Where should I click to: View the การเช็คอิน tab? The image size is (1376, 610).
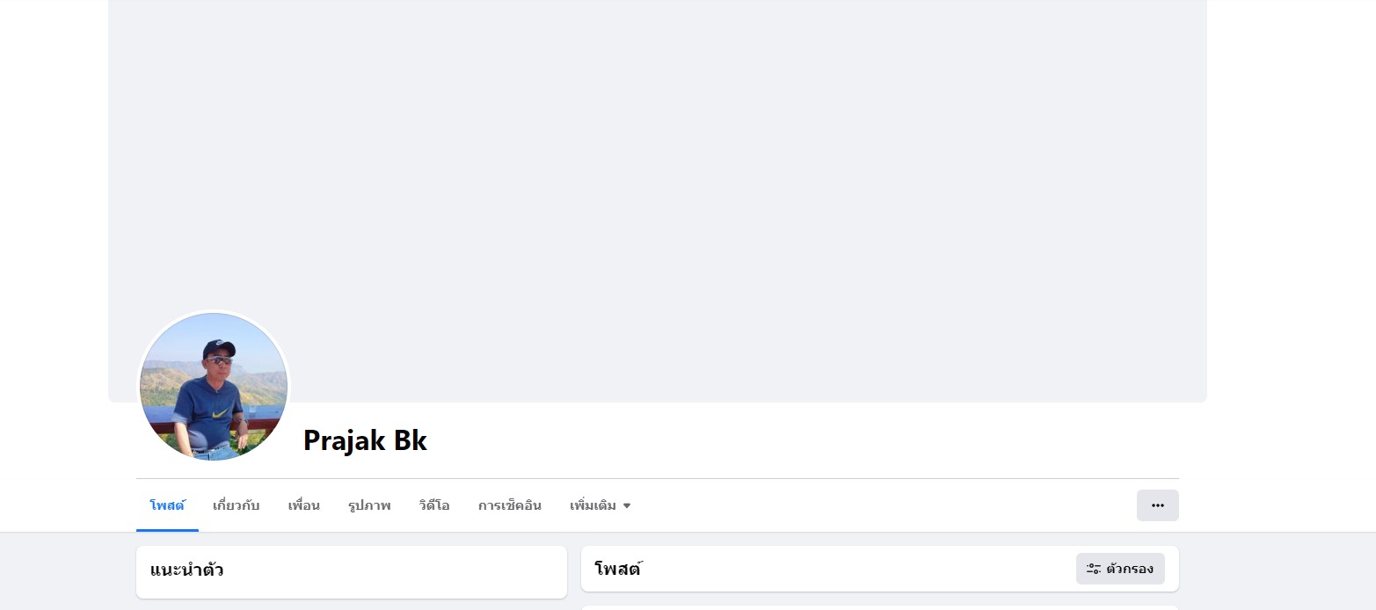(x=510, y=505)
